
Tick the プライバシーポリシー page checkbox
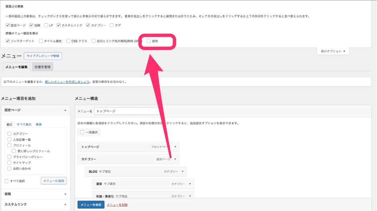pyautogui.click(x=9, y=157)
